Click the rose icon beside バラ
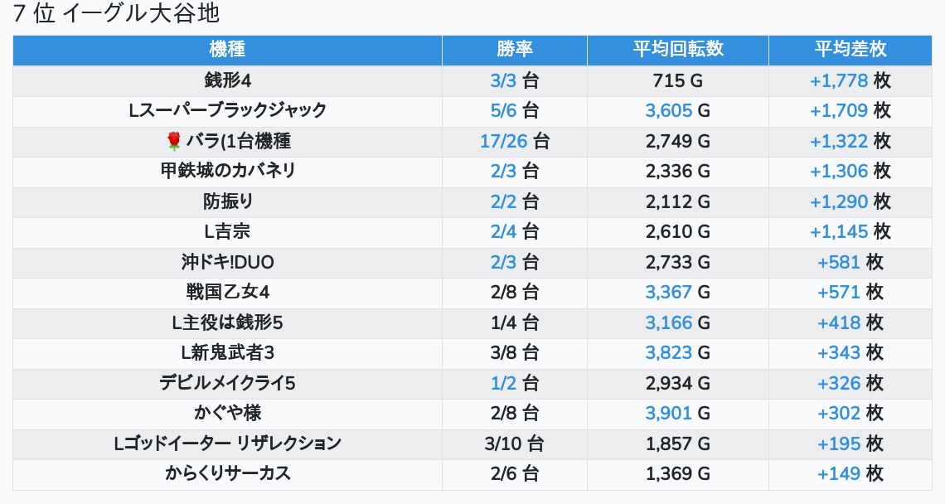 pos(174,142)
